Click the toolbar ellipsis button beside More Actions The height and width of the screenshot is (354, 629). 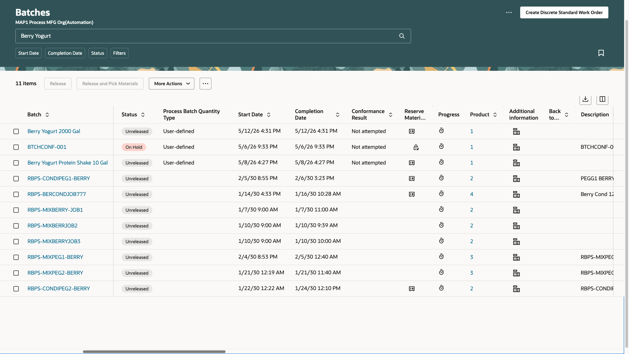click(x=206, y=84)
